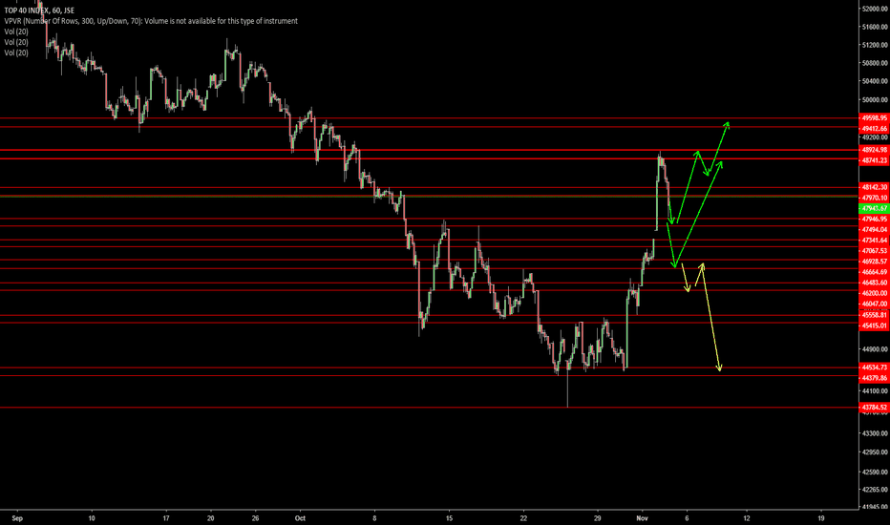Viewport: 890px width, 525px height.
Task: Click the 26 date tick on time axis
Action: pos(255,518)
